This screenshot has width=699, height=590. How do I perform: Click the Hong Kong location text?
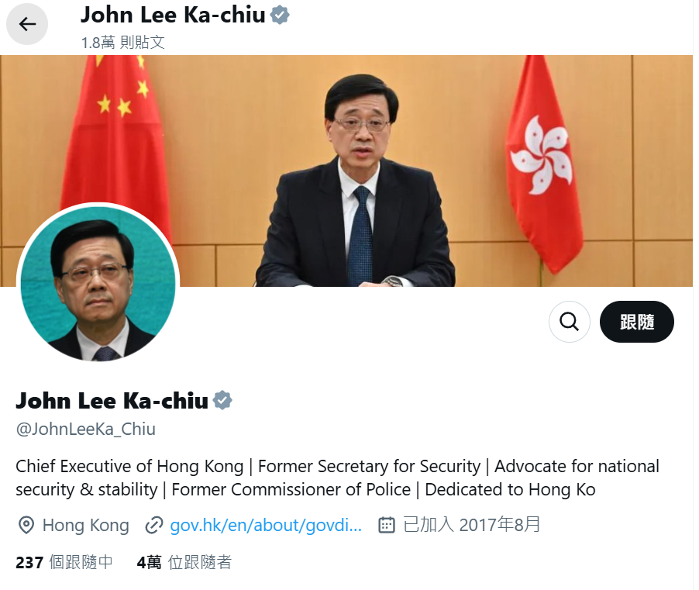click(x=85, y=525)
